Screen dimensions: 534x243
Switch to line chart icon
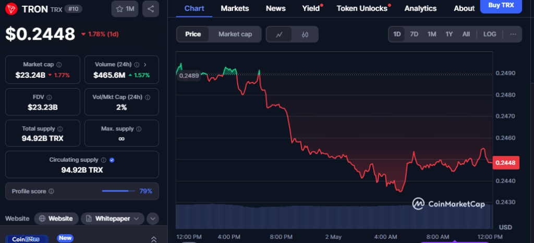point(280,34)
